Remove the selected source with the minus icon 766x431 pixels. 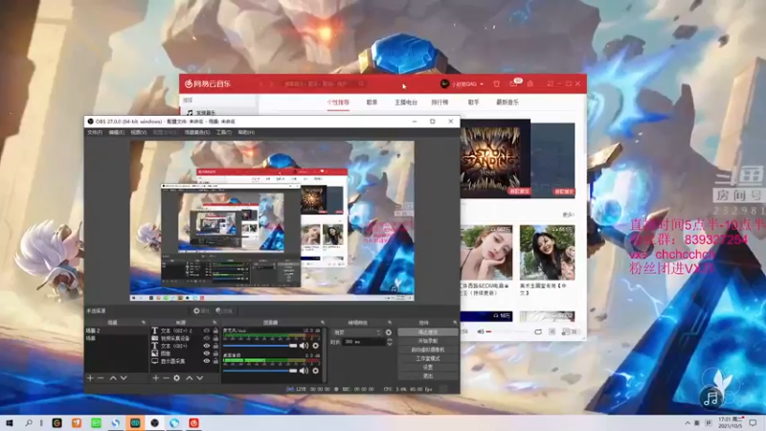click(166, 377)
